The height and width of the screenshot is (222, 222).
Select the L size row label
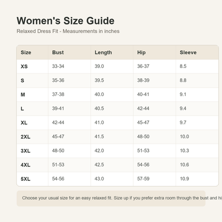(x=22, y=108)
